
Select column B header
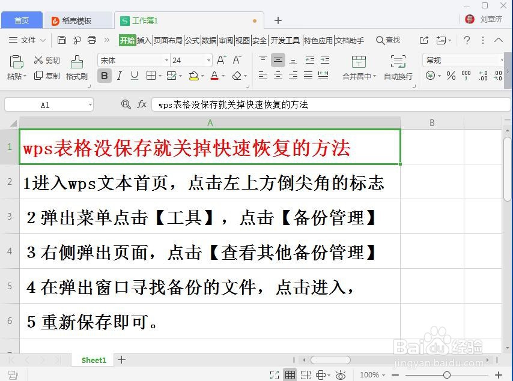coord(432,123)
